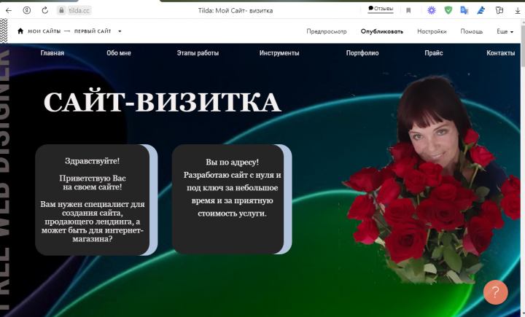
Task: Open the Отзывы reviews button
Action: pyautogui.click(x=381, y=9)
